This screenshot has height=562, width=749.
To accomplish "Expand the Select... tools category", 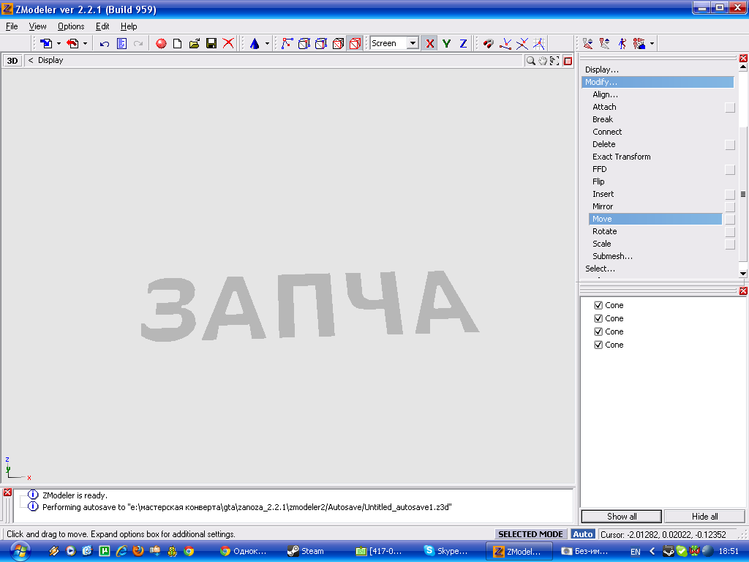I will pyautogui.click(x=600, y=269).
